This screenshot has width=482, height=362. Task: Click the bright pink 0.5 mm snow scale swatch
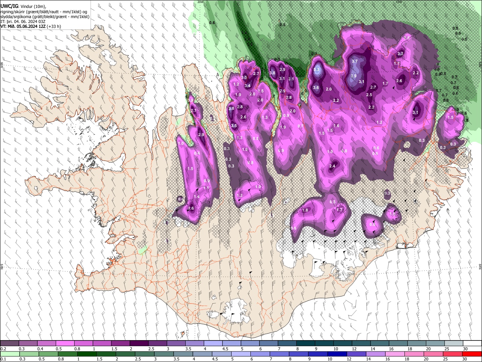[x=65, y=343]
